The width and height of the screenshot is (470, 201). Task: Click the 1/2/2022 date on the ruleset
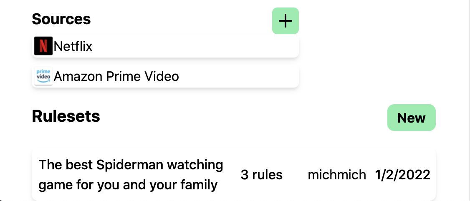pyautogui.click(x=402, y=175)
